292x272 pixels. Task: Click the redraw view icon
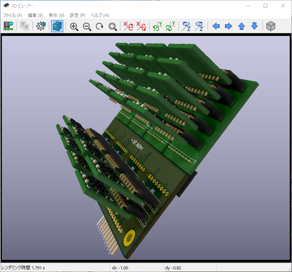[100, 26]
